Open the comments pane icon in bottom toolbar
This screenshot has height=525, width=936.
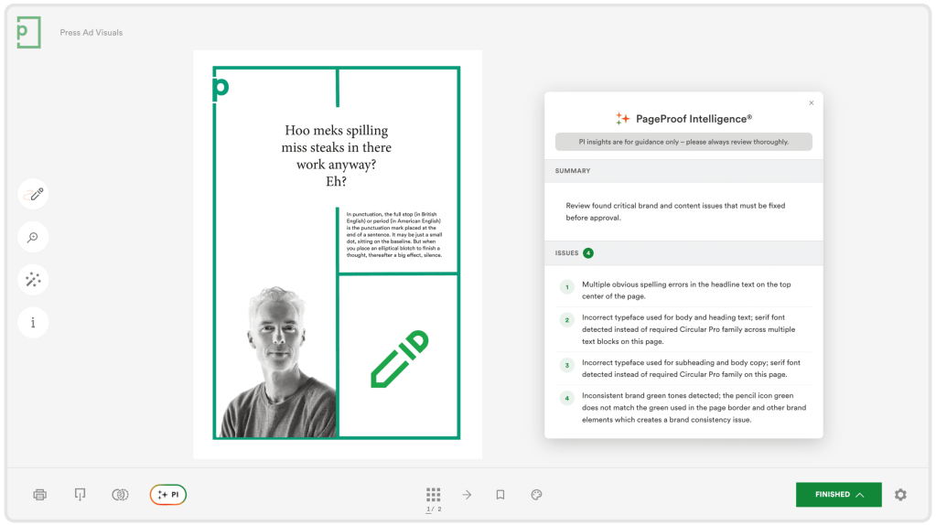(80, 495)
